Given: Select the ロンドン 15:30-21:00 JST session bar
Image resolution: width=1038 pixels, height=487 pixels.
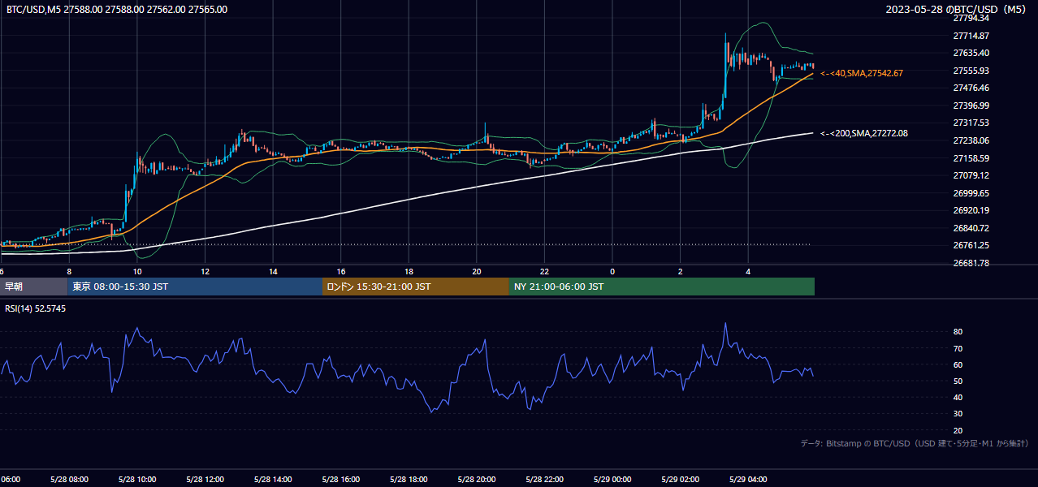Looking at the screenshot, I should coord(416,287).
